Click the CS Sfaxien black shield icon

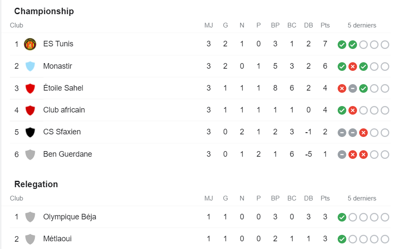(x=30, y=132)
